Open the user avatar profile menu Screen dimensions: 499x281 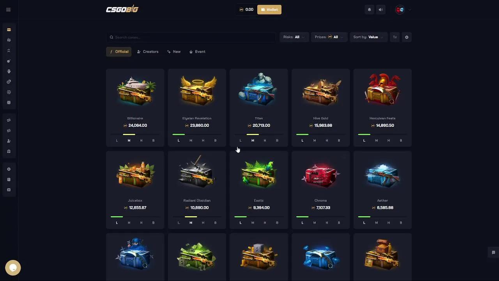point(403,10)
